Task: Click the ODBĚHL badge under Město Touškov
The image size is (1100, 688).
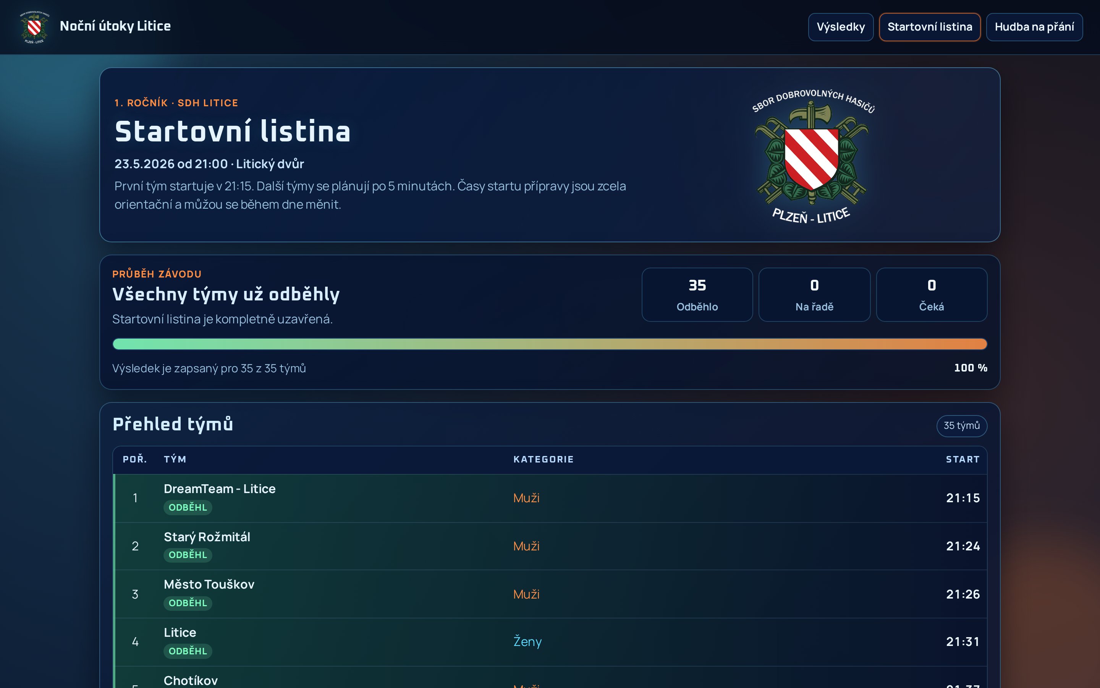Action: point(188,604)
